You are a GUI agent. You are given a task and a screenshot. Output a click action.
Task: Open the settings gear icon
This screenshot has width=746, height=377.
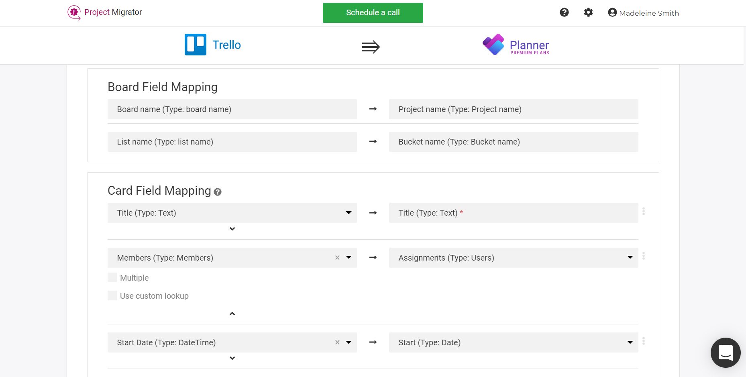(x=588, y=12)
